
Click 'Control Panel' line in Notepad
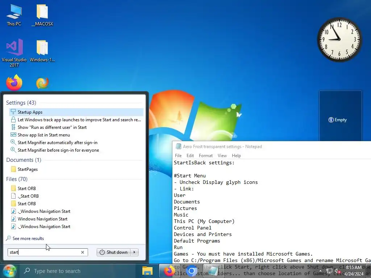[193, 228]
